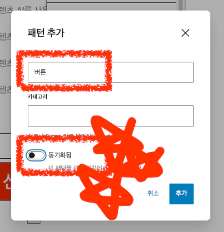224x232 pixels.
Task: Click the third 텐츠 item in background list
Action: point(5,63)
